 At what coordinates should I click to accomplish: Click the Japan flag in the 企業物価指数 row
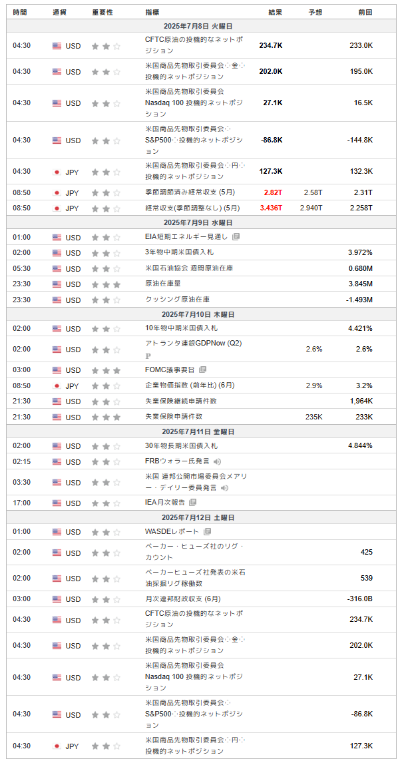tap(57, 385)
